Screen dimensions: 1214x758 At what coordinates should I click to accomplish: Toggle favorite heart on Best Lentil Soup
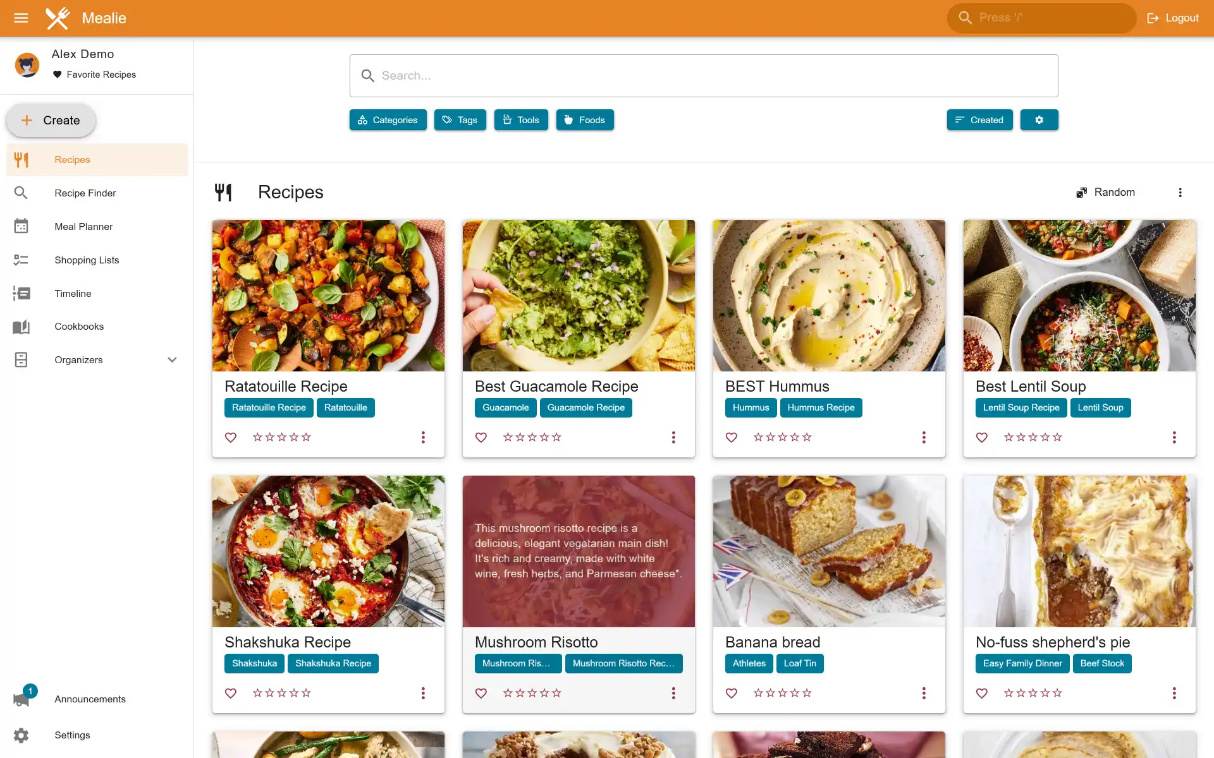coord(982,437)
